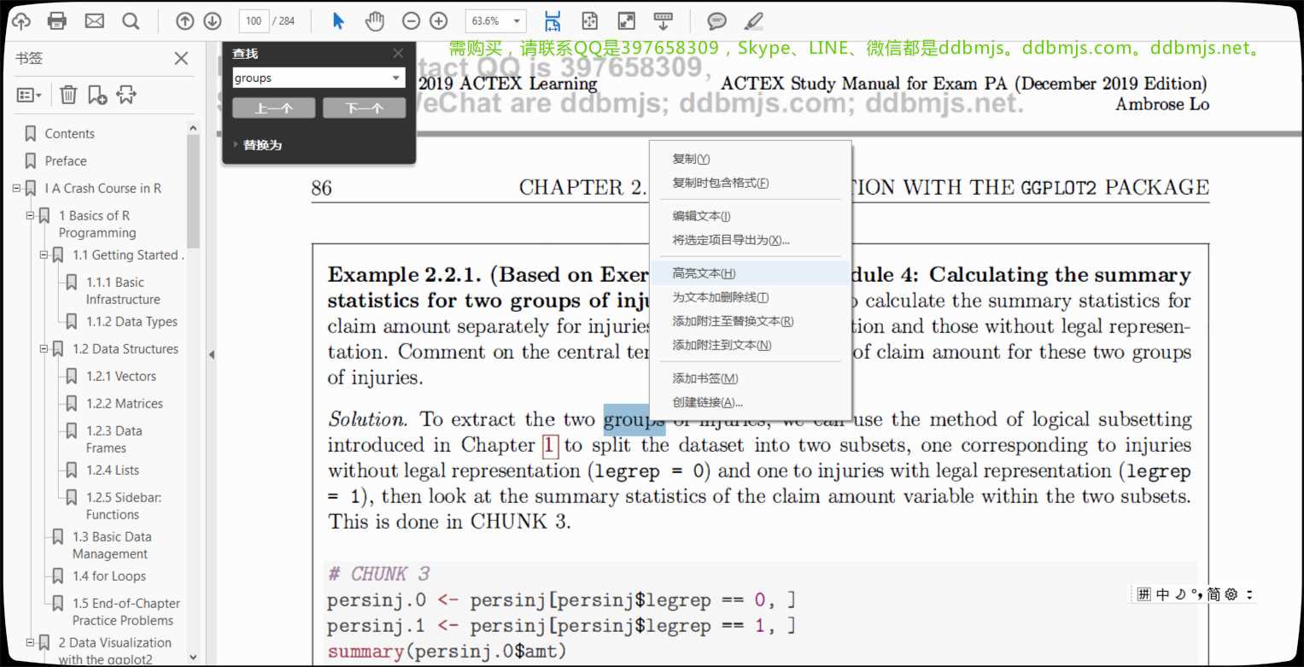The width and height of the screenshot is (1304, 667).
Task: Click the 下一个 next result button
Action: point(364,108)
